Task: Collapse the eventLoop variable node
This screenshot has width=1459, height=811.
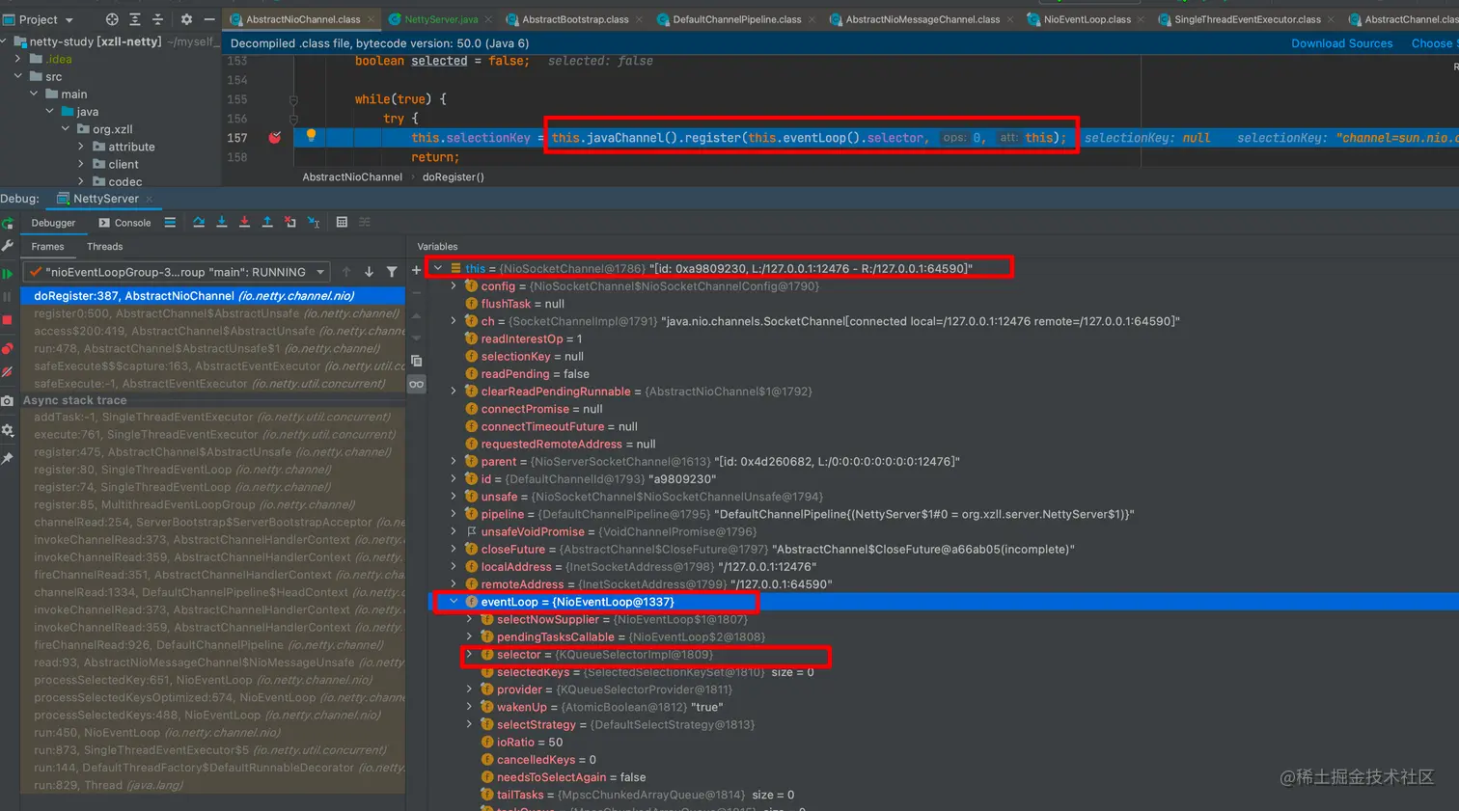Action: 454,602
